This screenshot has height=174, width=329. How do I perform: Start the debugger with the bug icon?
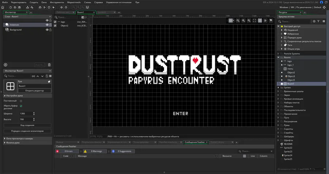click(40, 7)
